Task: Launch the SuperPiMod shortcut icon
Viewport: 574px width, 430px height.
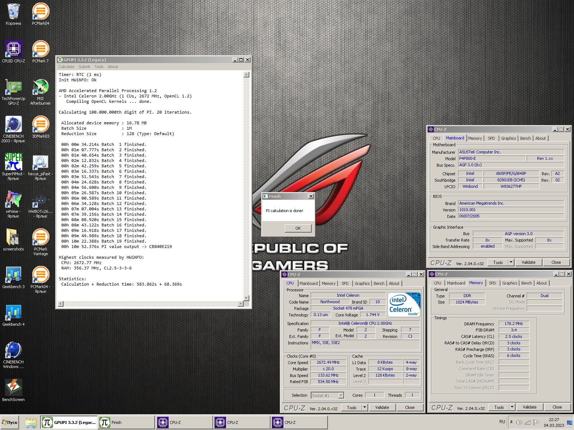Action: pyautogui.click(x=13, y=167)
